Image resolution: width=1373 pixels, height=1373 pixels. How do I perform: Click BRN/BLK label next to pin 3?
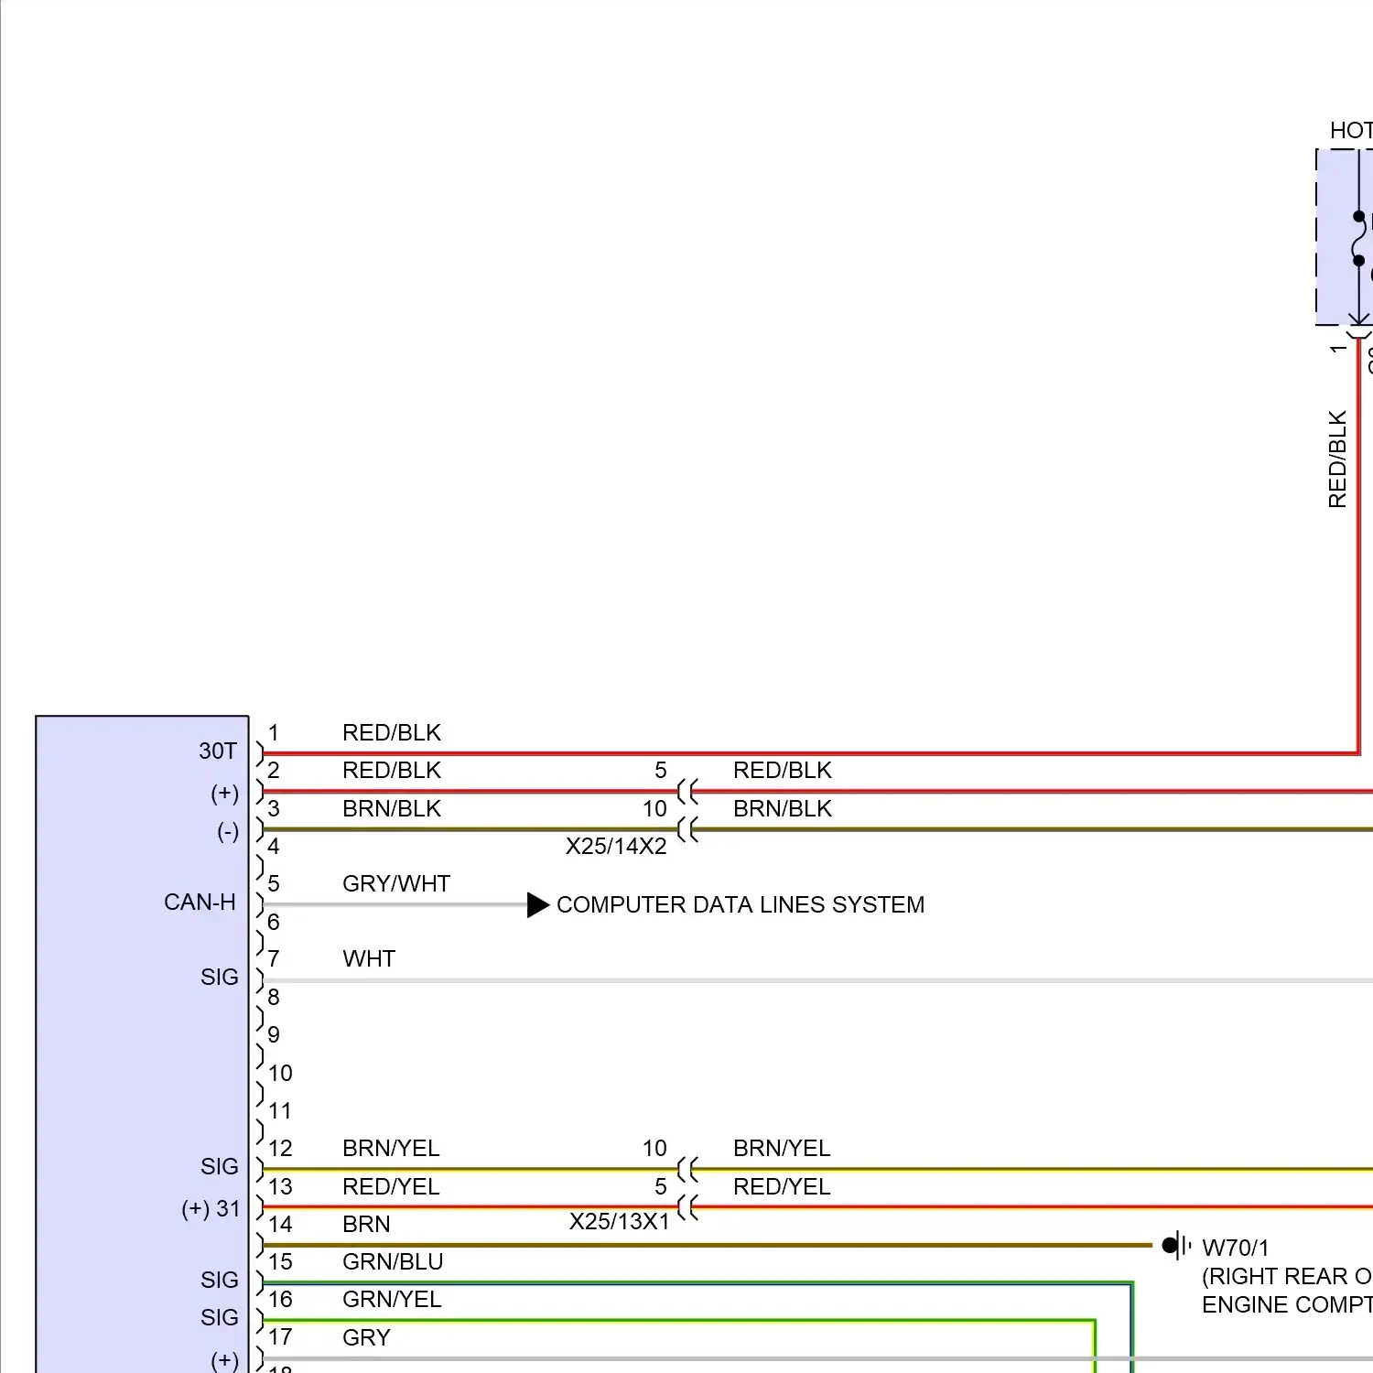(x=392, y=809)
